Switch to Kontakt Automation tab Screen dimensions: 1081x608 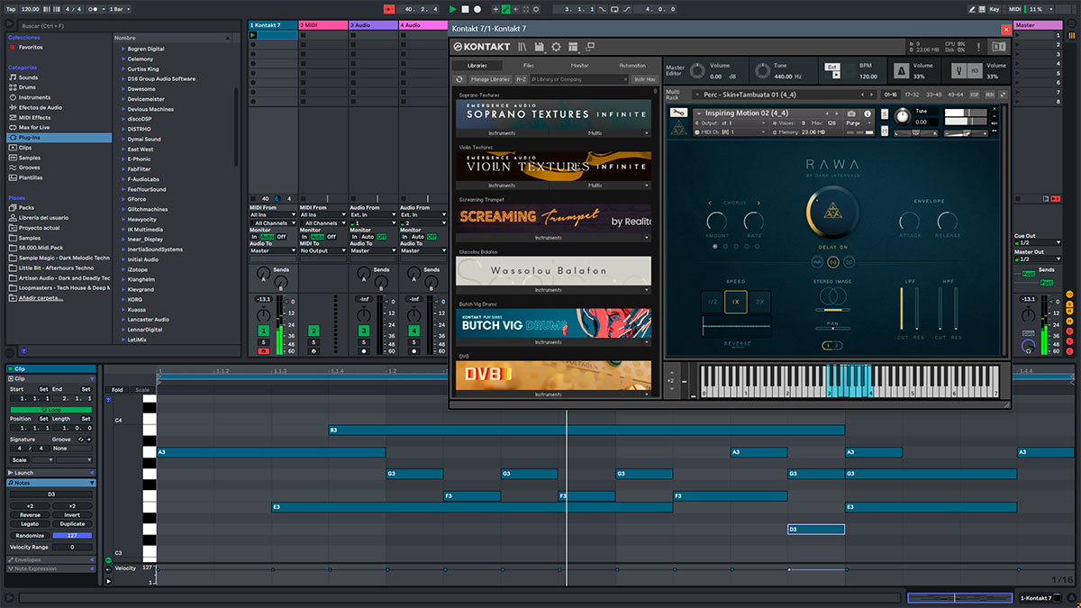[x=632, y=66]
